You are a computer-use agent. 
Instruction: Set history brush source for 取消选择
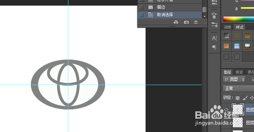click(x=141, y=15)
